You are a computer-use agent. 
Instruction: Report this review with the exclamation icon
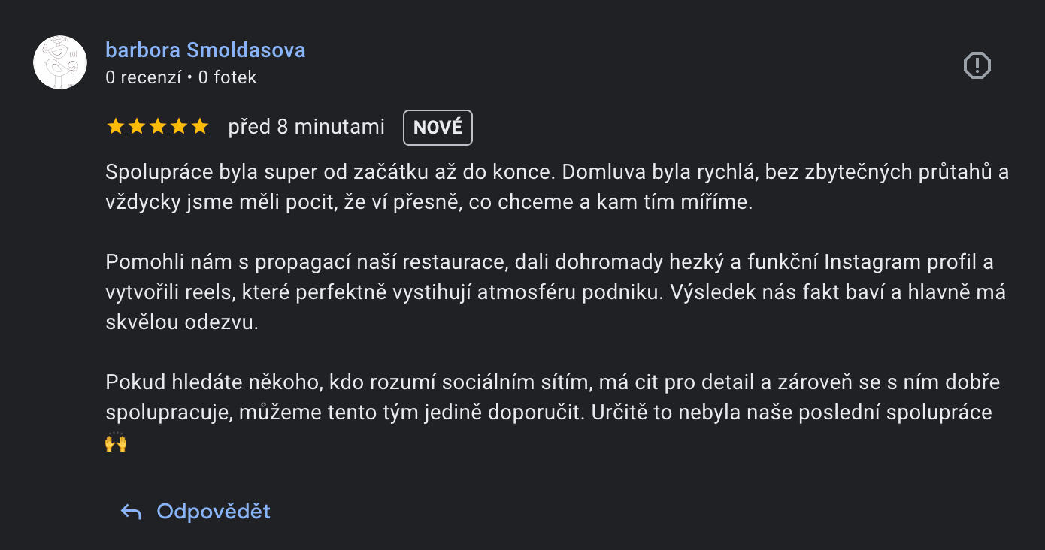tap(977, 66)
